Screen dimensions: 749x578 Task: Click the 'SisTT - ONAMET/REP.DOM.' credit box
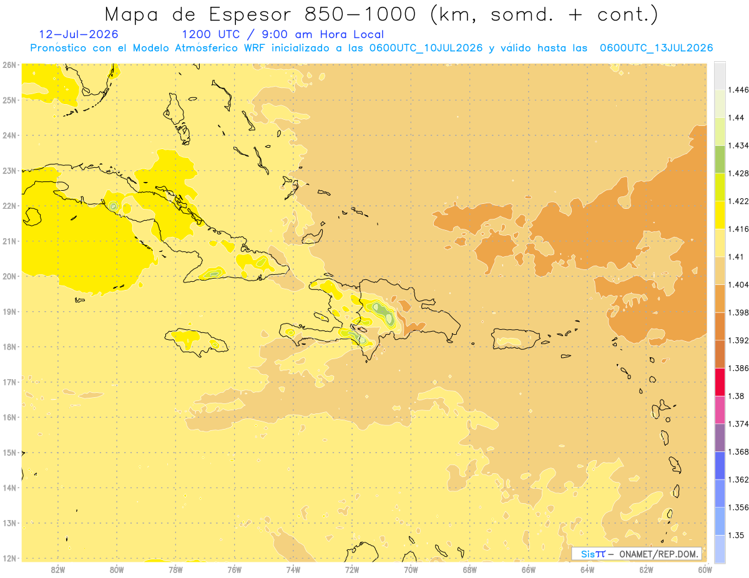pos(637,554)
